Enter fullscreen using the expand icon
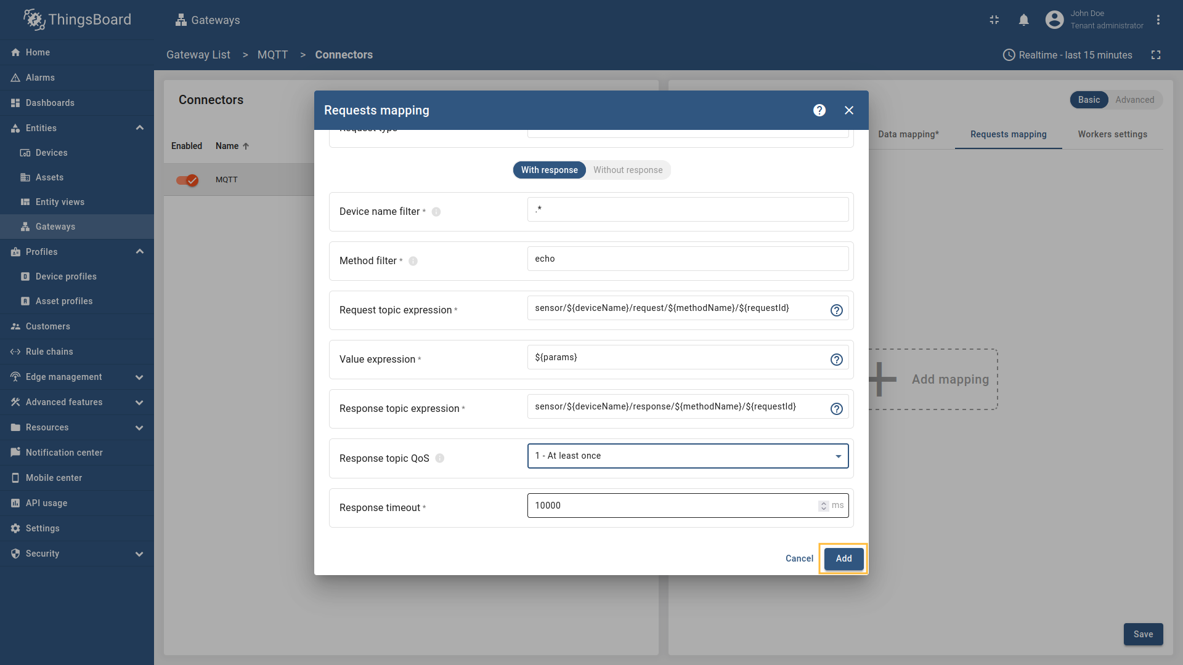This screenshot has width=1183, height=665. click(x=1157, y=55)
